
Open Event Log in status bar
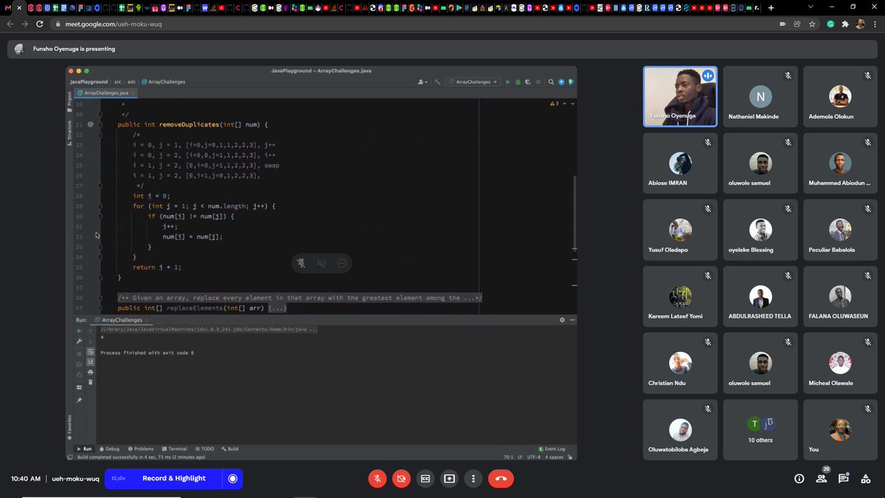552,449
